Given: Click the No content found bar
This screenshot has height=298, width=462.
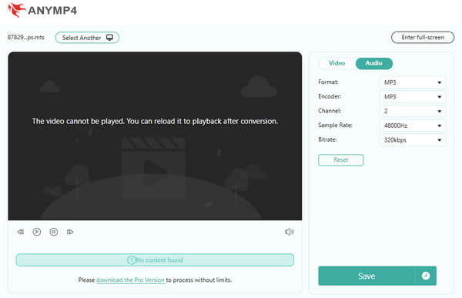Looking at the screenshot, I should 155,260.
